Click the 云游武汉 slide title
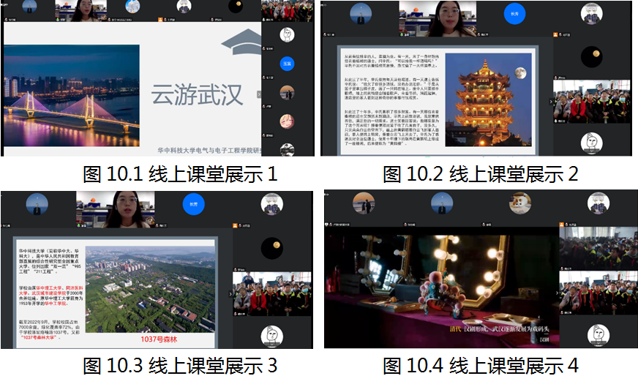This screenshot has height=376, width=638. [x=196, y=95]
